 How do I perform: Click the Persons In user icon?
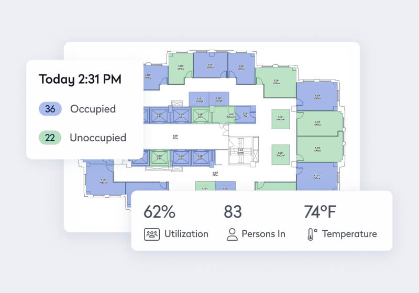(232, 234)
